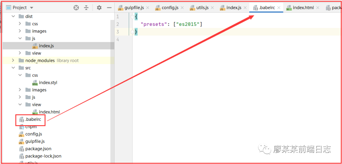Collapse the src view folder
Screen dimensions: 342x164
coord(20,104)
